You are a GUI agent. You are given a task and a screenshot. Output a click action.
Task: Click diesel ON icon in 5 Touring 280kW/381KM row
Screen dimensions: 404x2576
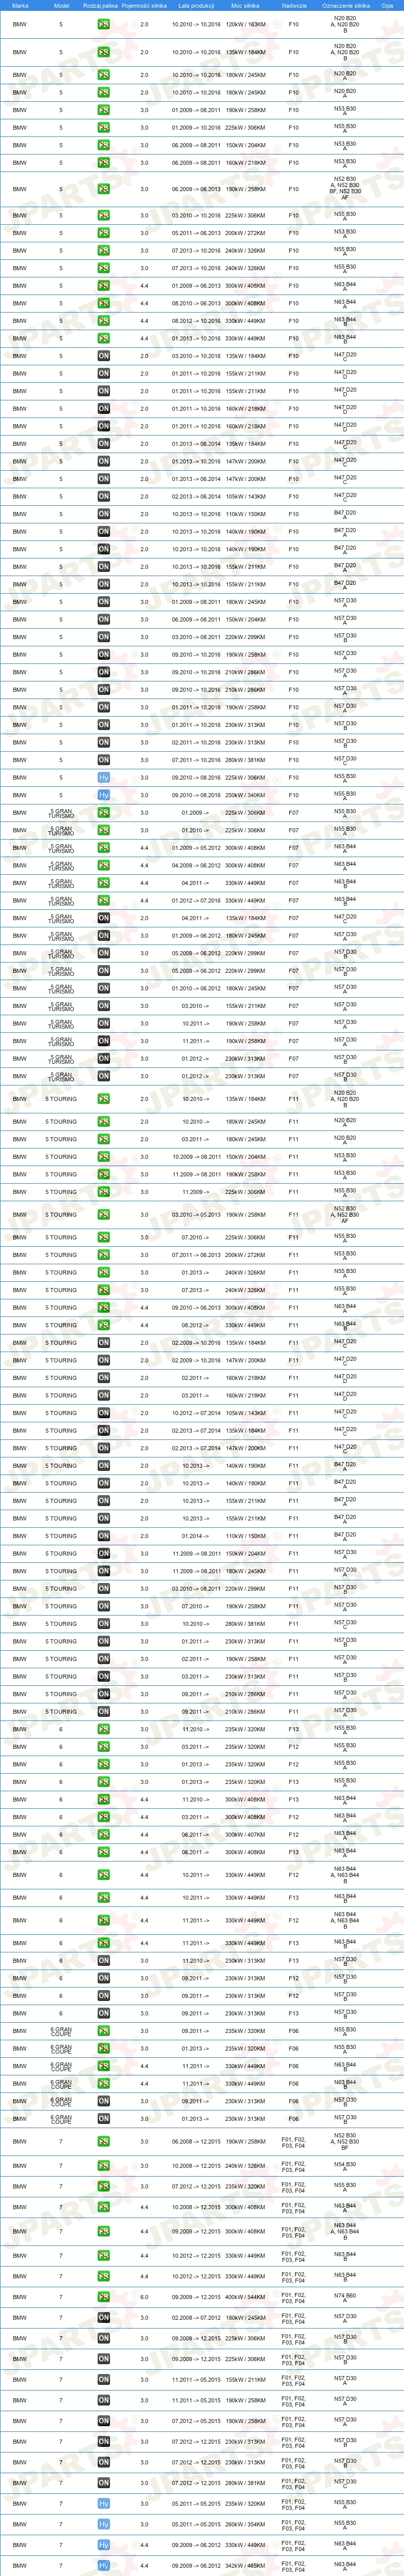(x=103, y=1624)
